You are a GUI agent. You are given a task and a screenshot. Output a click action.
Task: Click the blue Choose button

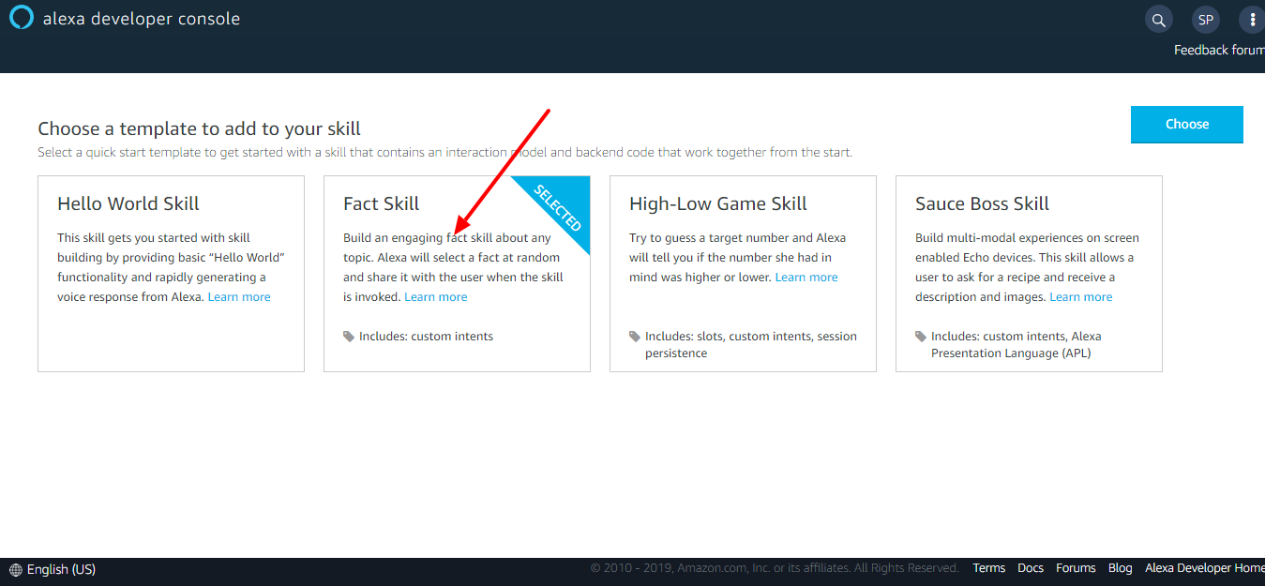[x=1187, y=124]
